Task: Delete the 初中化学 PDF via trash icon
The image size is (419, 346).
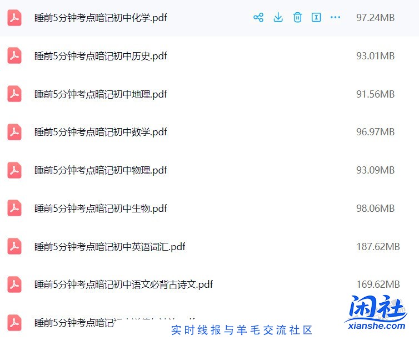Action: click(x=297, y=18)
